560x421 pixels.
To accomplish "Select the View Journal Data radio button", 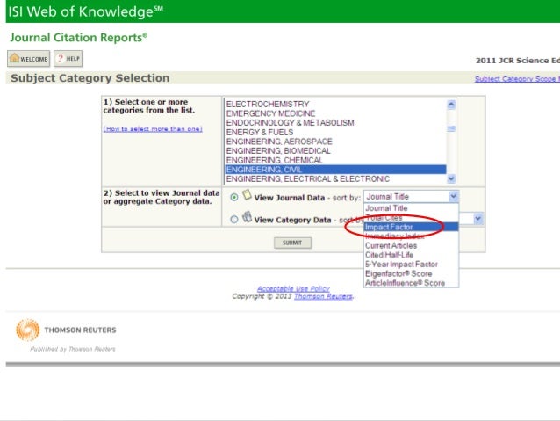I will pyautogui.click(x=234, y=197).
